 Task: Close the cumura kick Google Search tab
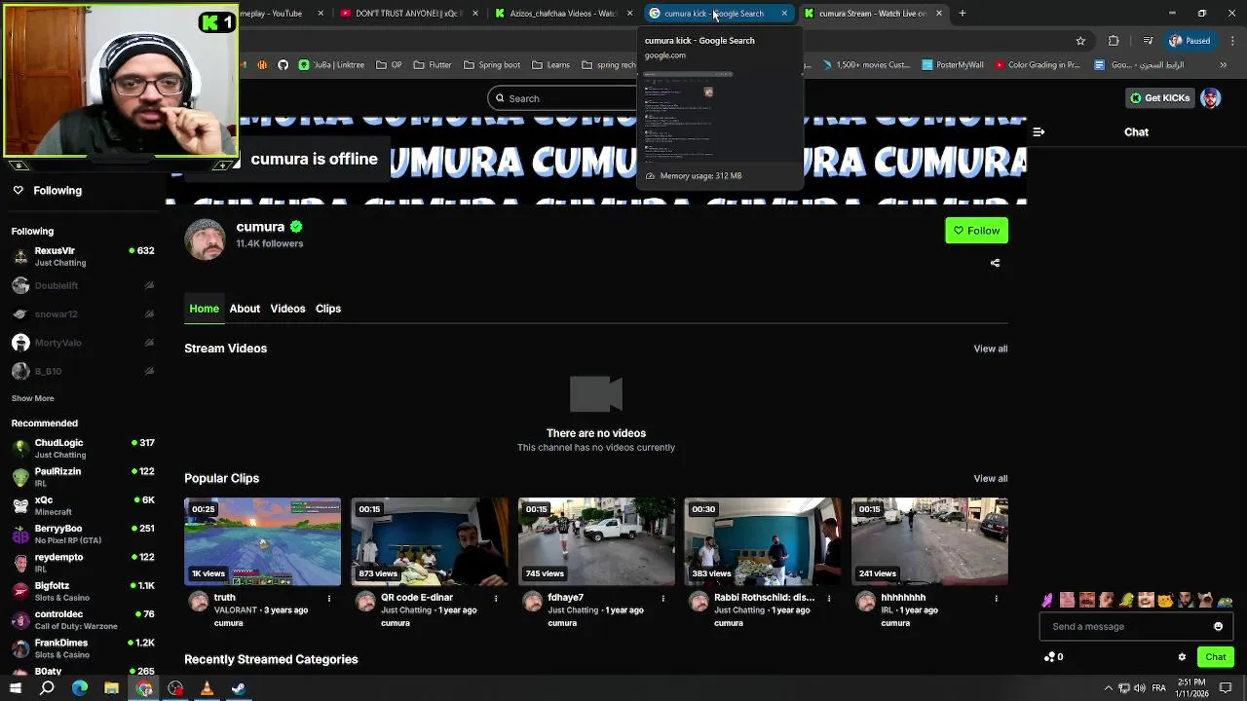point(784,14)
